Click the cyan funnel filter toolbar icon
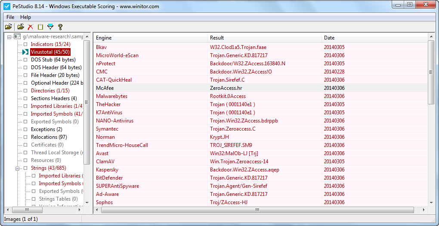This screenshot has height=226, width=439. point(50,27)
